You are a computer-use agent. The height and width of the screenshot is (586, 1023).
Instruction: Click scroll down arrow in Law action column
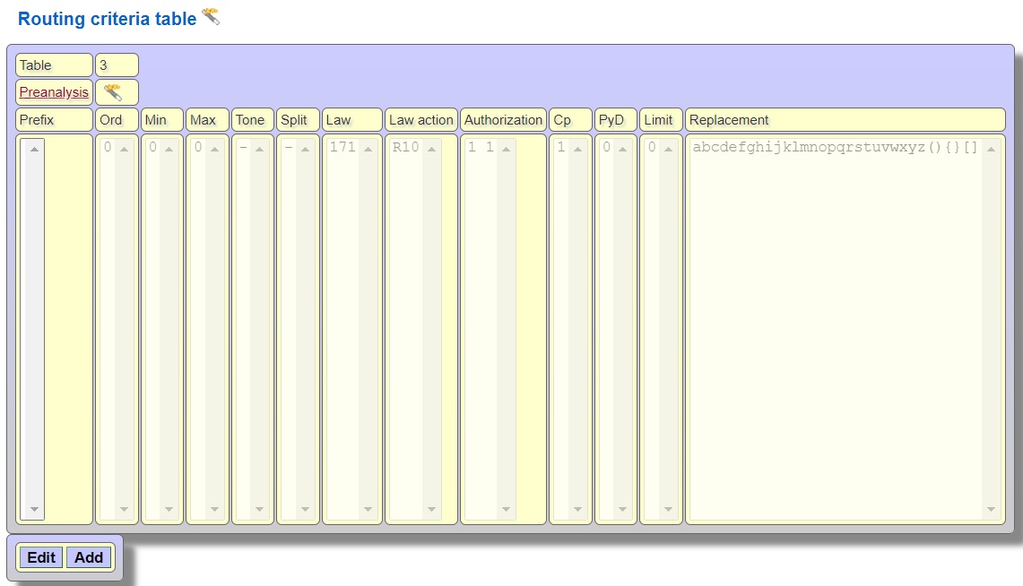[x=431, y=510]
